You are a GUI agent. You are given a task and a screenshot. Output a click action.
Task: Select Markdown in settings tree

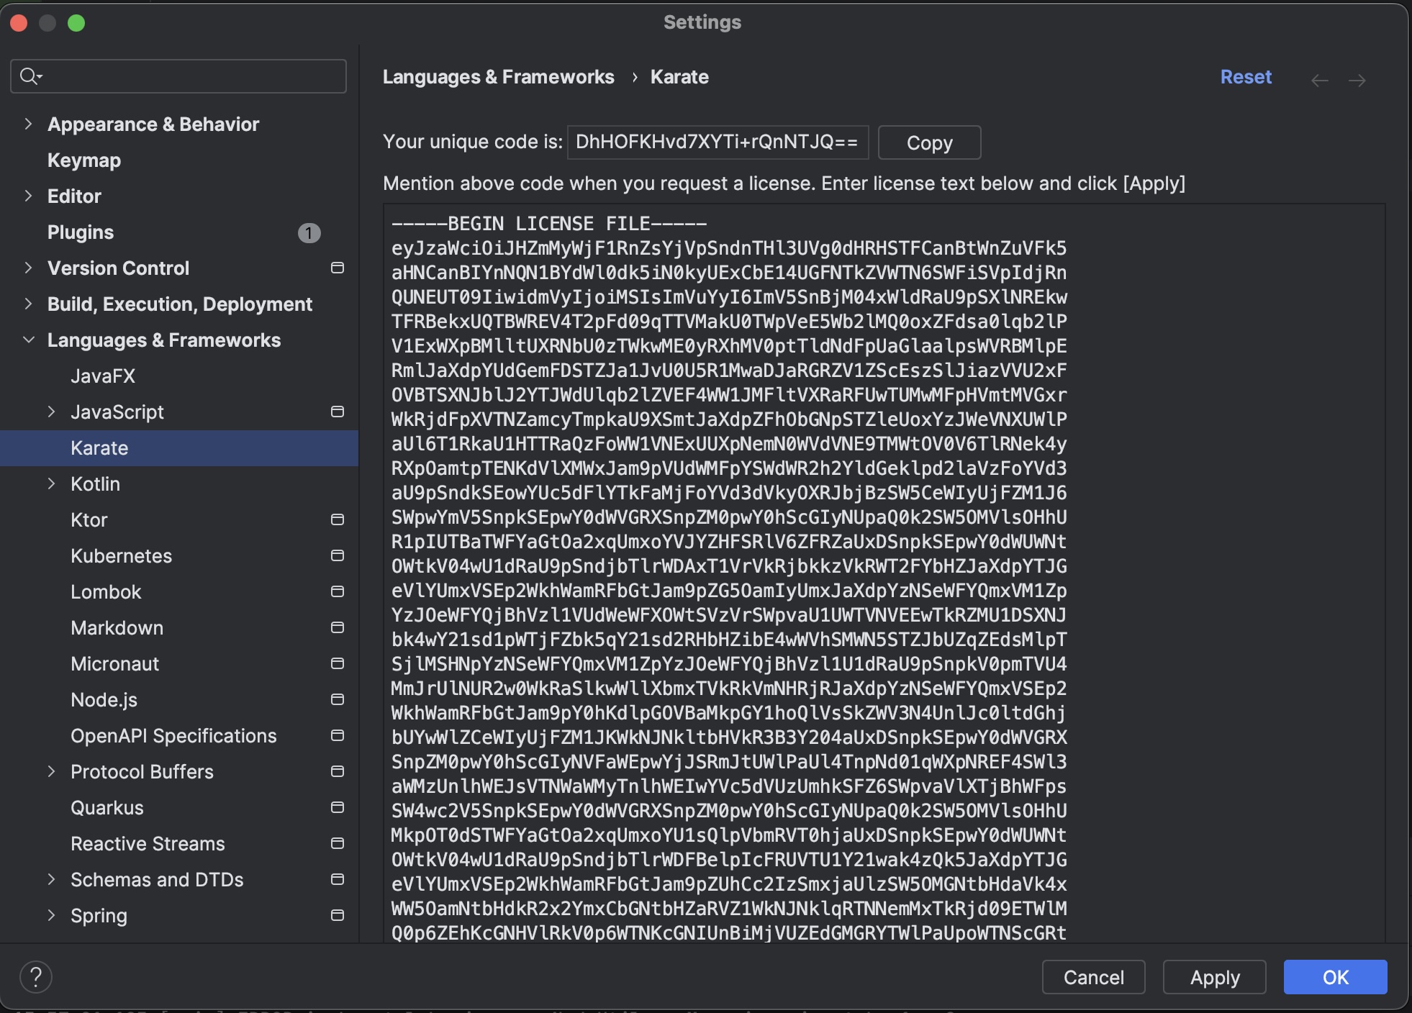coord(117,628)
